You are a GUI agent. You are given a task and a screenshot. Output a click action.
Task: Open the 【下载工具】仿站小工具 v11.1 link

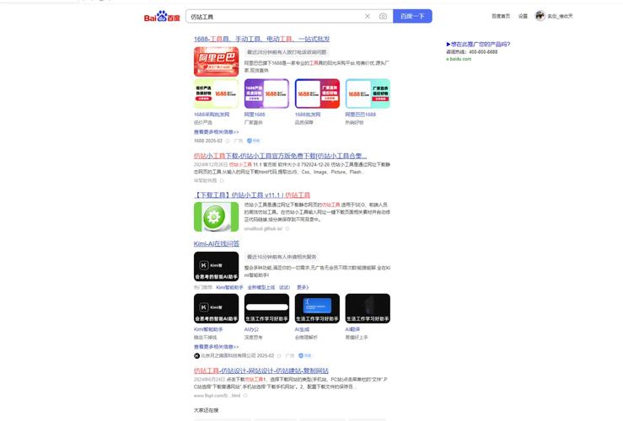(252, 195)
